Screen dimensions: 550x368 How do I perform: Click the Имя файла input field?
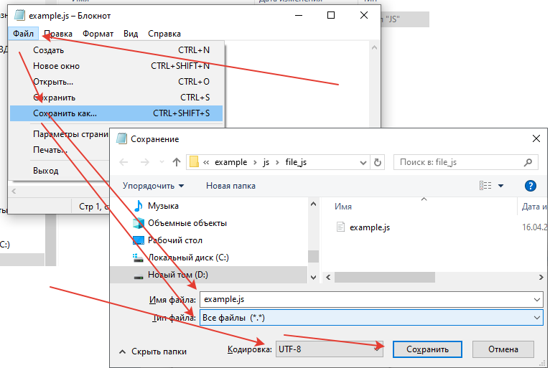(x=370, y=298)
